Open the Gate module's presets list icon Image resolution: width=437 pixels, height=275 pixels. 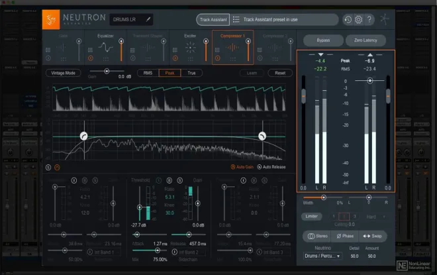pyautogui.click(x=48, y=50)
